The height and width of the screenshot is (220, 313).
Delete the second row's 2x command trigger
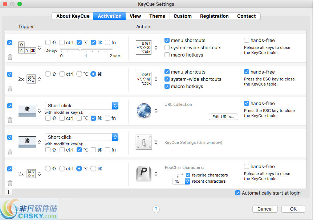tap(10, 89)
